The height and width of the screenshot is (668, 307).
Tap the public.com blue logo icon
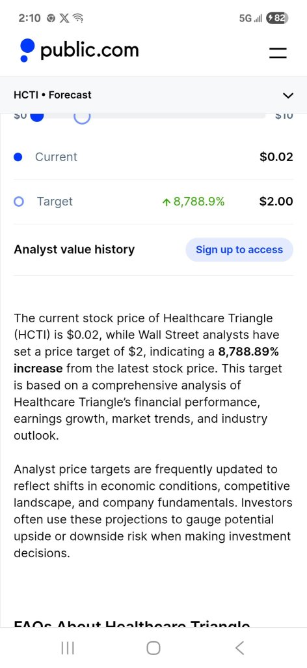(x=27, y=50)
